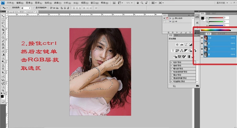Switch to the 图层 panel tab
This screenshot has height=128, width=237.
coord(202,33)
